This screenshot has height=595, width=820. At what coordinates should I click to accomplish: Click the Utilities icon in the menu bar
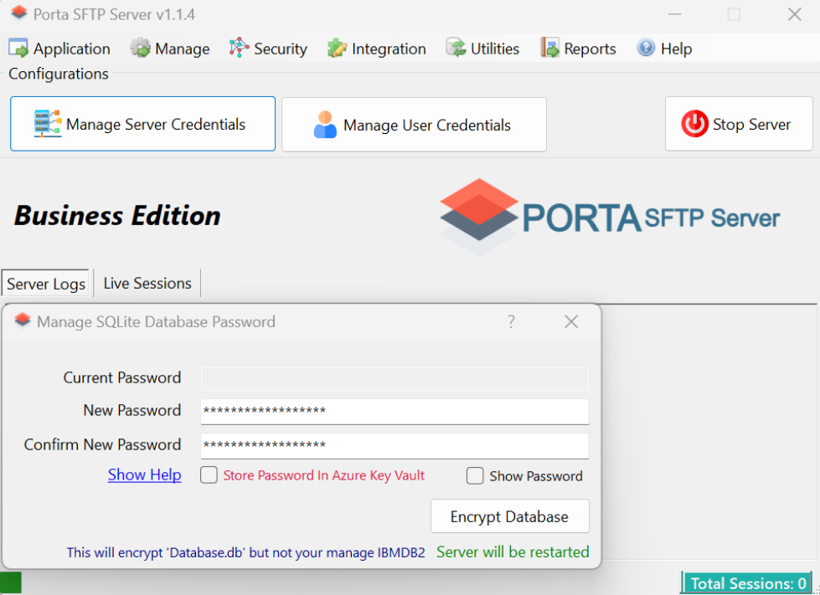tap(453, 48)
